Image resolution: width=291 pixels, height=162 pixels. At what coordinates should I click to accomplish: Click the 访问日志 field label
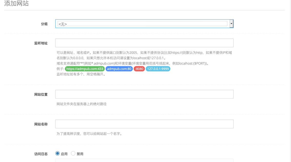coord(41,153)
